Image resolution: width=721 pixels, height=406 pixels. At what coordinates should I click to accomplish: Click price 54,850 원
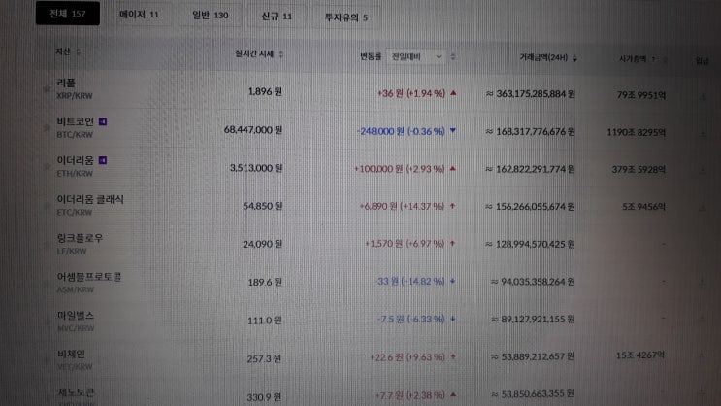click(x=263, y=206)
